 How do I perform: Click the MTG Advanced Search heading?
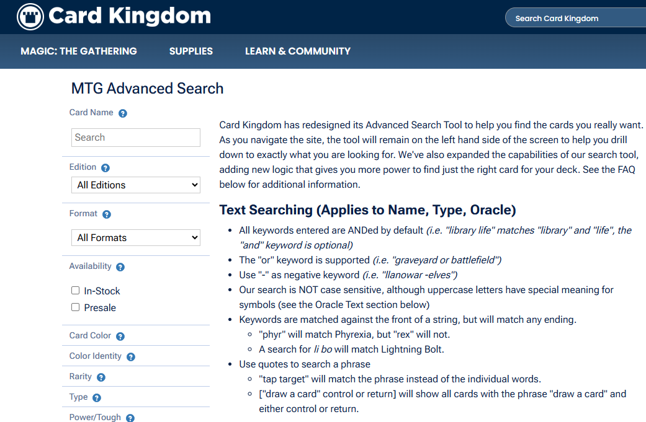(x=148, y=89)
